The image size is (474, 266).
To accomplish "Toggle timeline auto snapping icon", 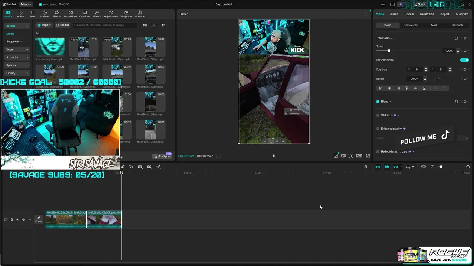I will click(x=387, y=167).
